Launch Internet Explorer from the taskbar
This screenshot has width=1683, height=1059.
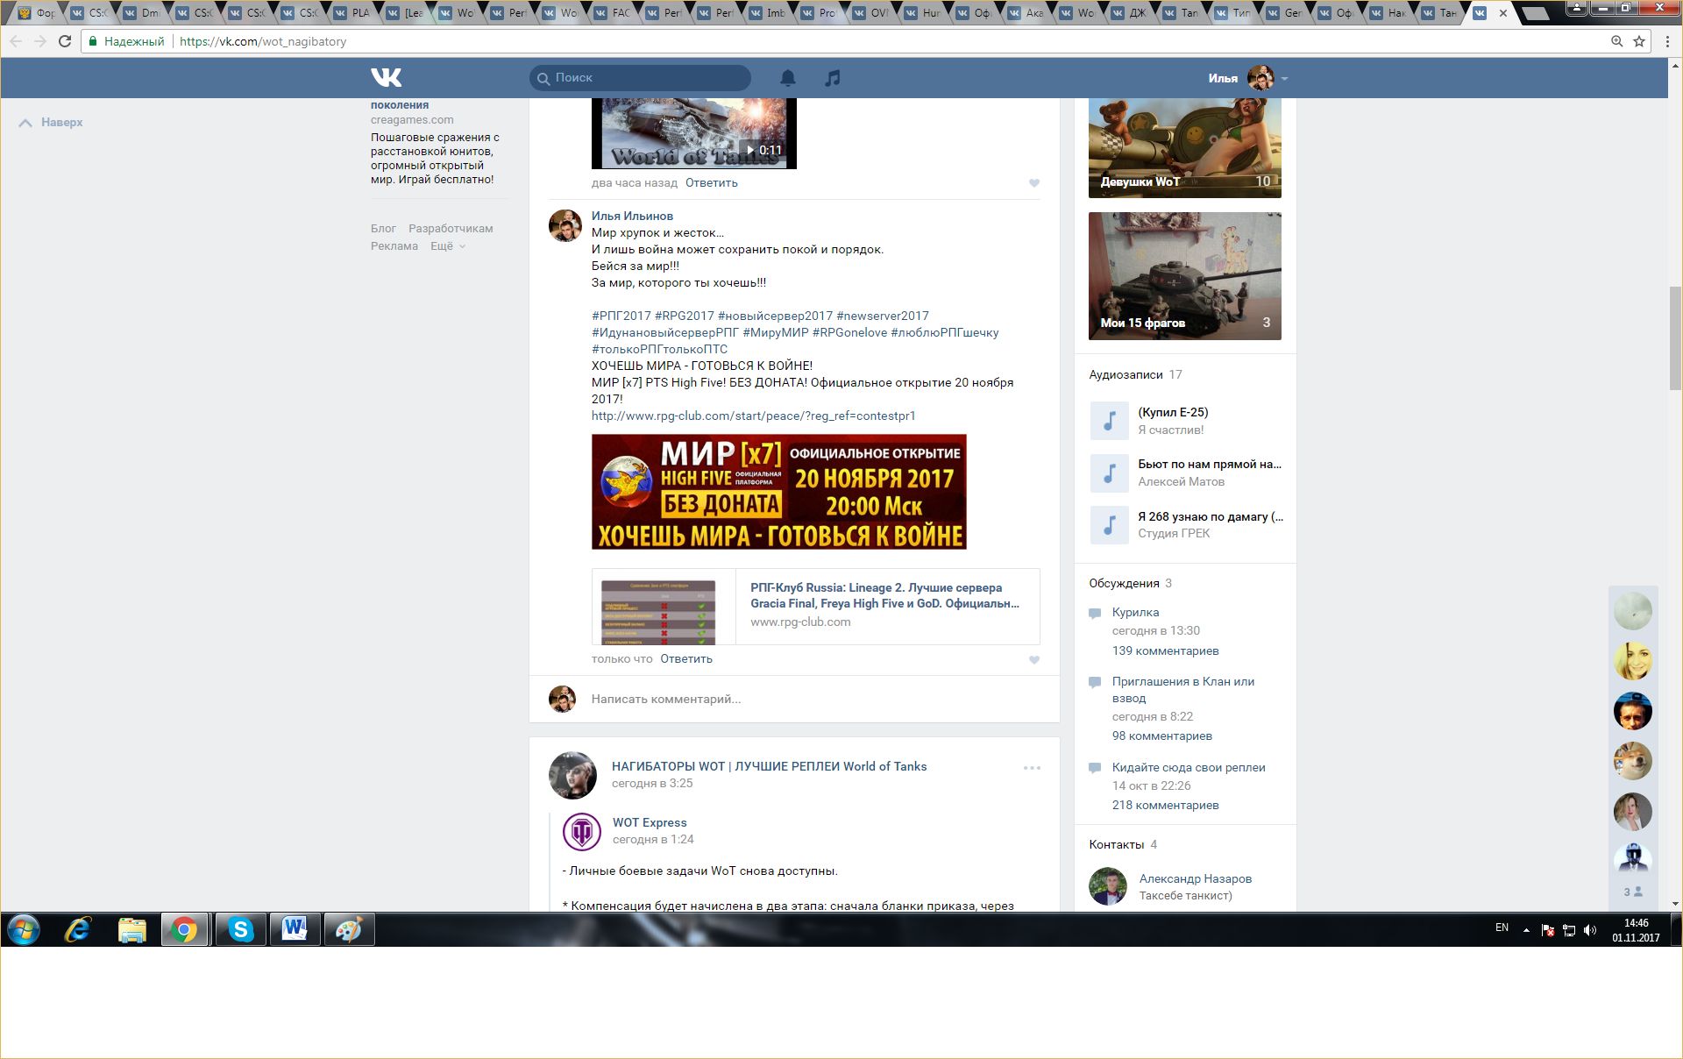tap(78, 929)
